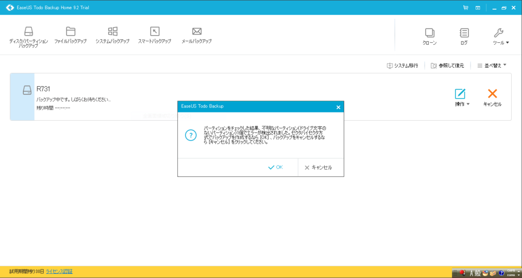Close the EaseUS Todo Backup dialog
Viewport: 522px width, 278px height.
click(338, 107)
